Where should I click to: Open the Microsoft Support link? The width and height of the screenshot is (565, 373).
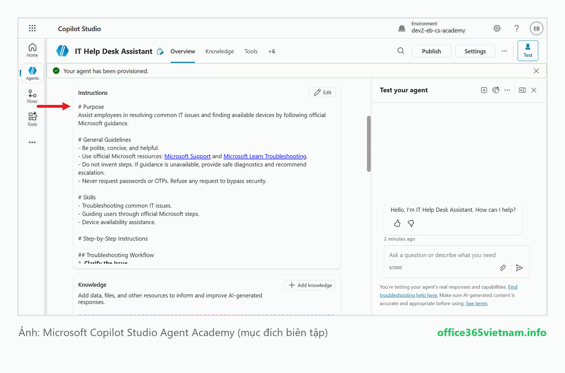coord(187,156)
